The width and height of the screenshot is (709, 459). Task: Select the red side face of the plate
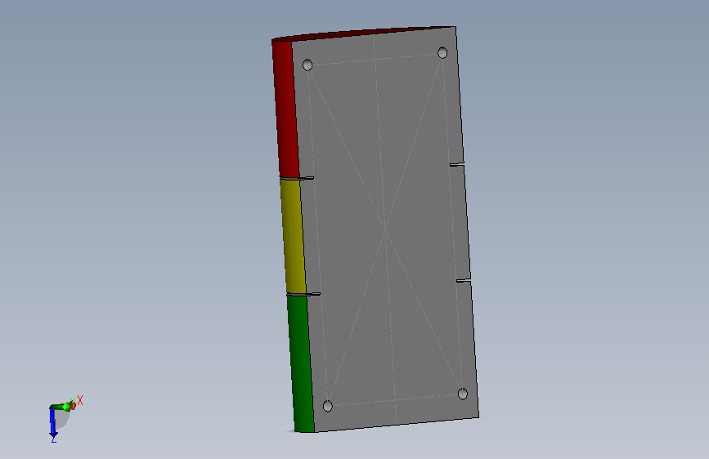point(285,109)
